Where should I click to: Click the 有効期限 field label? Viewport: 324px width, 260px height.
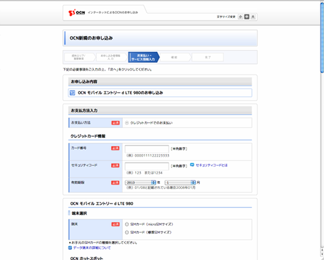[78, 183]
